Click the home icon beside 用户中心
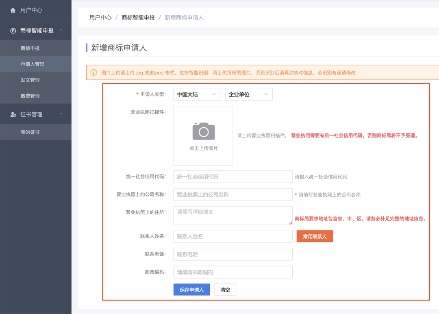Screen dimensions: 439x314 13,10
